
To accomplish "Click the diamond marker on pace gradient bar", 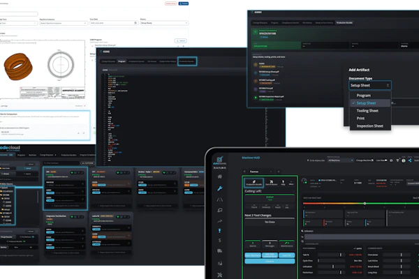I will 365,204.
